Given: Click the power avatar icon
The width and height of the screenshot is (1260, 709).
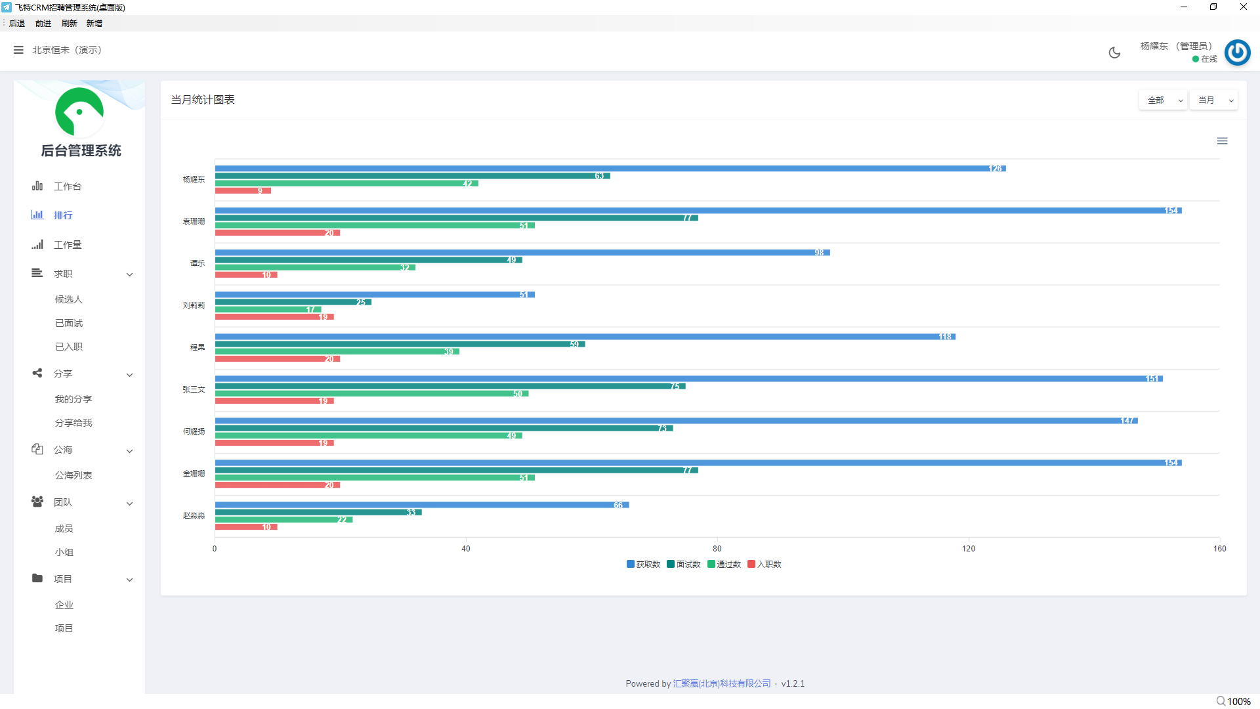Looking at the screenshot, I should 1237,53.
